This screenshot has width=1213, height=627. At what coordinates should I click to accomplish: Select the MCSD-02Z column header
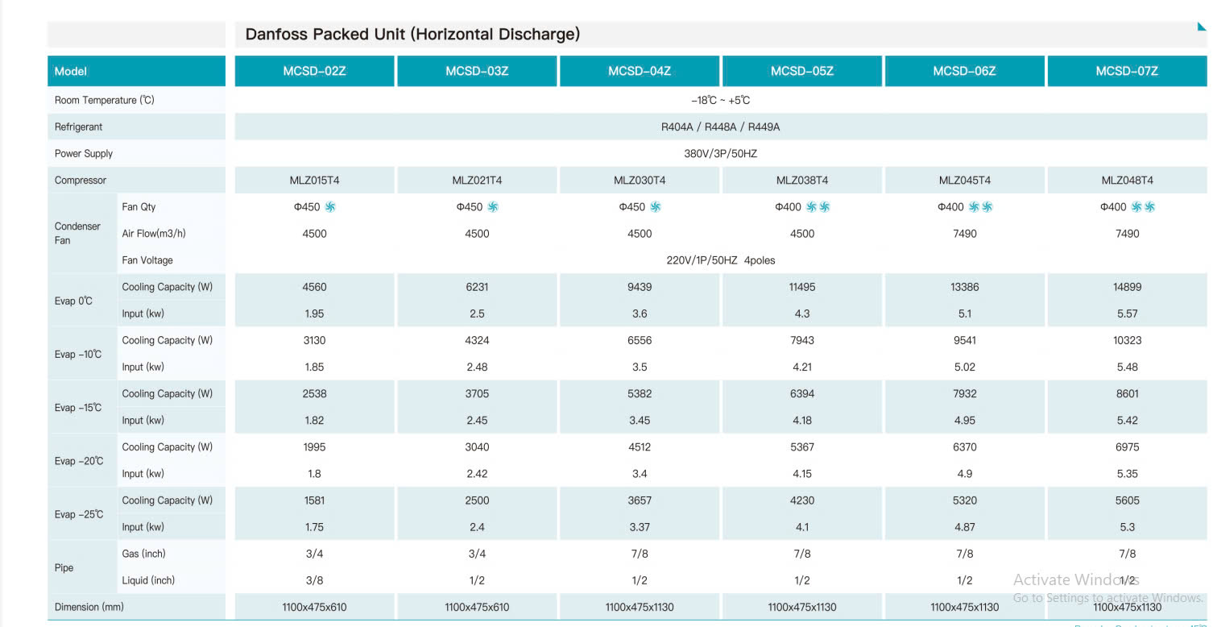click(314, 71)
